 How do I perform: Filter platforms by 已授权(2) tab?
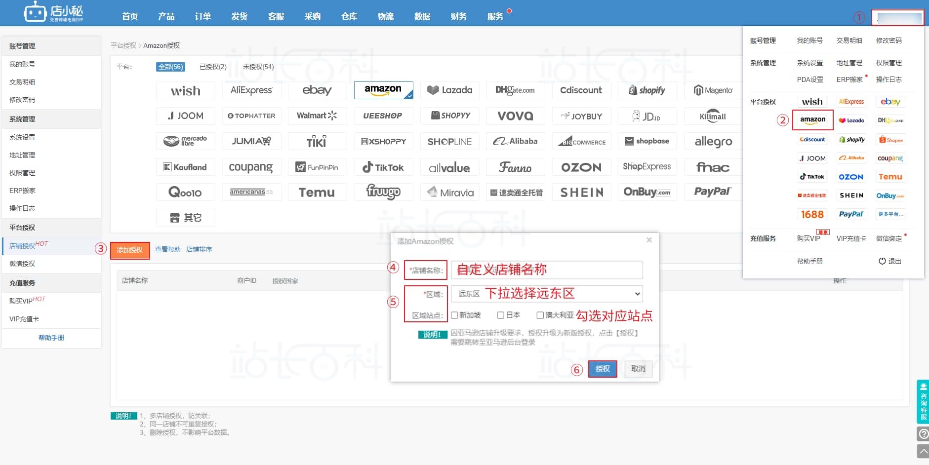coord(213,67)
